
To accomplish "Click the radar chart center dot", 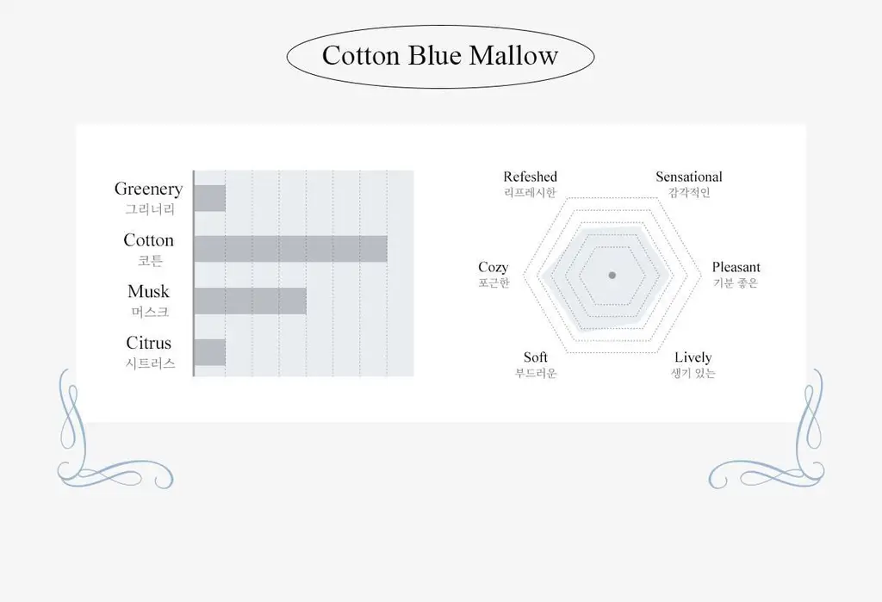I will [x=612, y=275].
